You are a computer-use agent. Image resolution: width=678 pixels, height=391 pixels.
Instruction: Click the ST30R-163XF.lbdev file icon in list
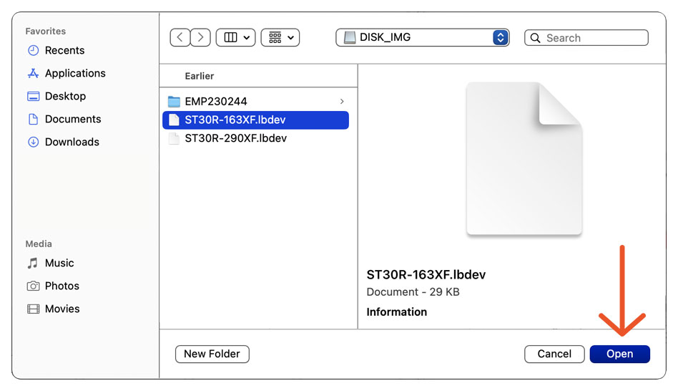click(x=174, y=120)
